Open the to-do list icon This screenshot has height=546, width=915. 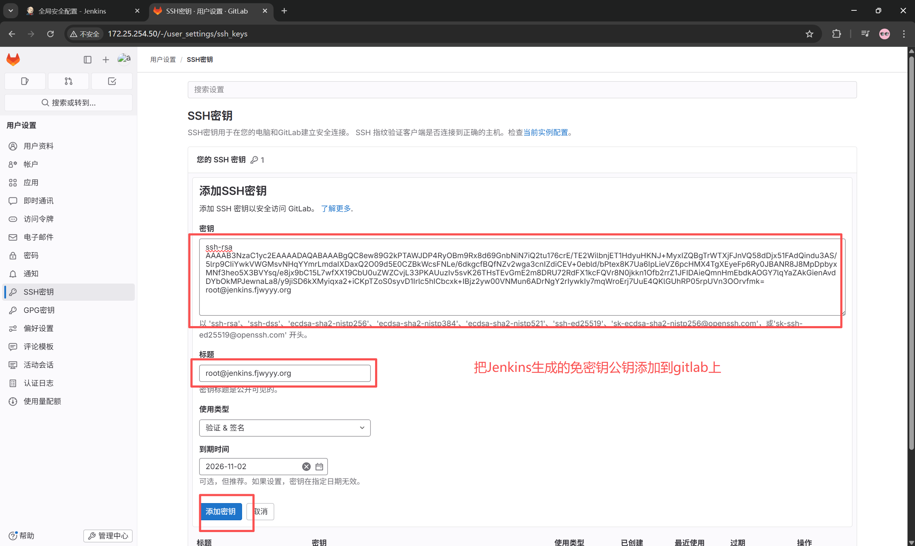click(112, 81)
